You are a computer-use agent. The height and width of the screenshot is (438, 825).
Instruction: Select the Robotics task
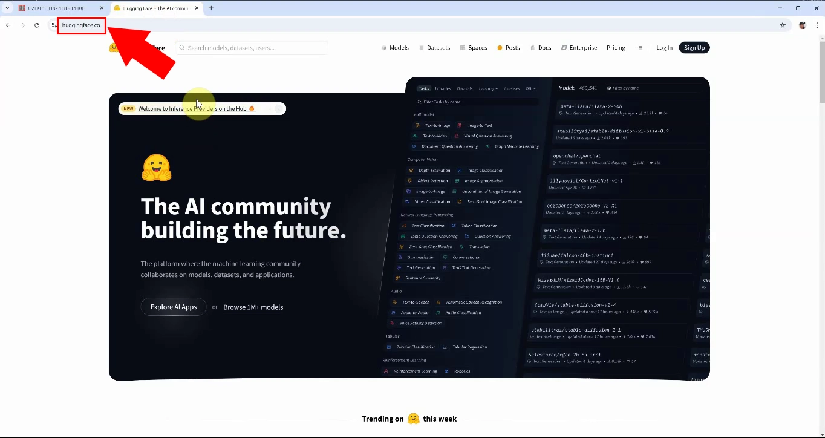click(x=458, y=371)
